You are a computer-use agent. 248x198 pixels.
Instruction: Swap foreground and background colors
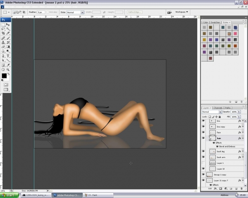(8, 74)
